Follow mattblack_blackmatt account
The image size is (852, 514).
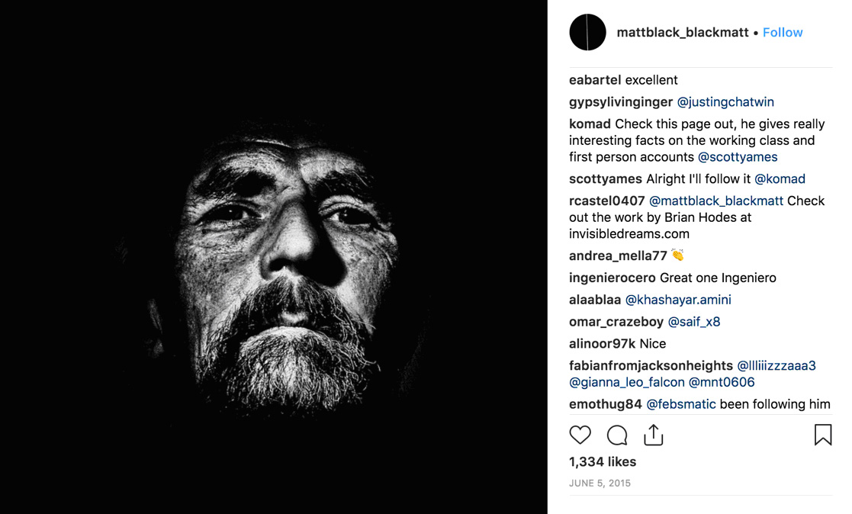tap(783, 33)
